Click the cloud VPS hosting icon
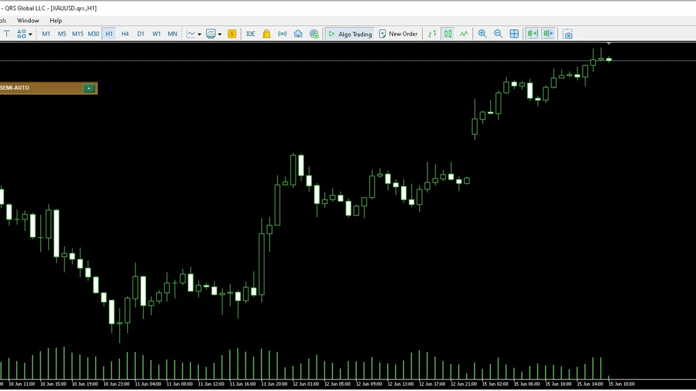Screen dimensions: 696x391 point(298,34)
